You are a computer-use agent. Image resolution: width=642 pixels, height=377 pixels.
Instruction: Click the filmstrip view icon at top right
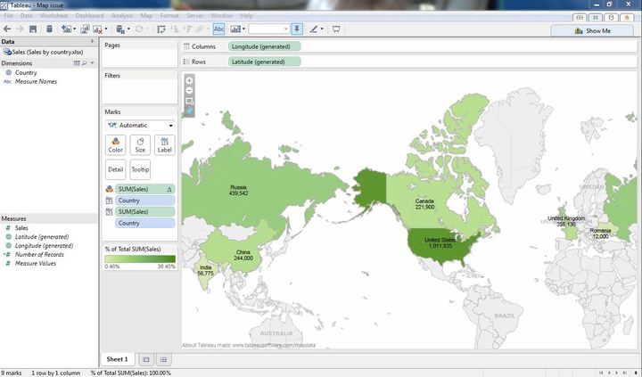[x=580, y=17]
